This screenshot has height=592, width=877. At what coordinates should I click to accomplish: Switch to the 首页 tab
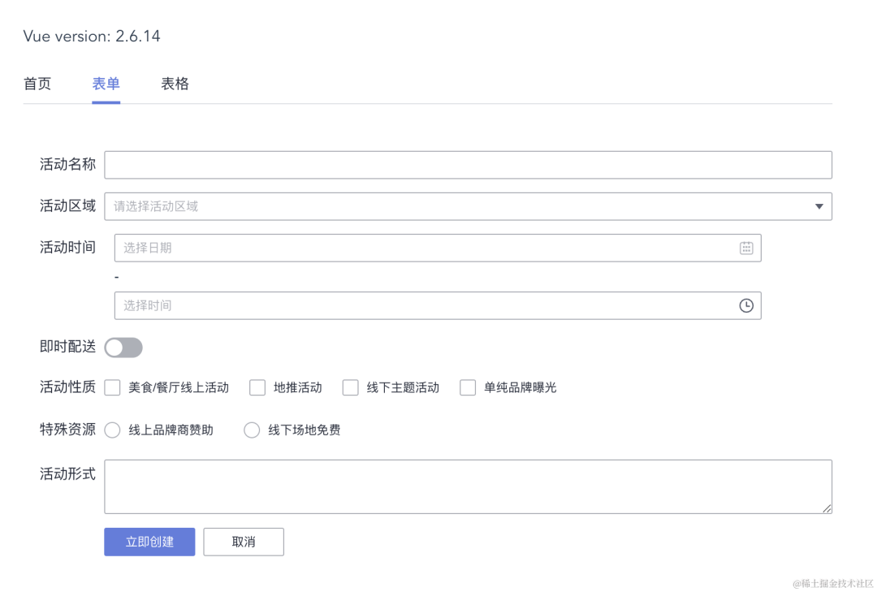[37, 84]
